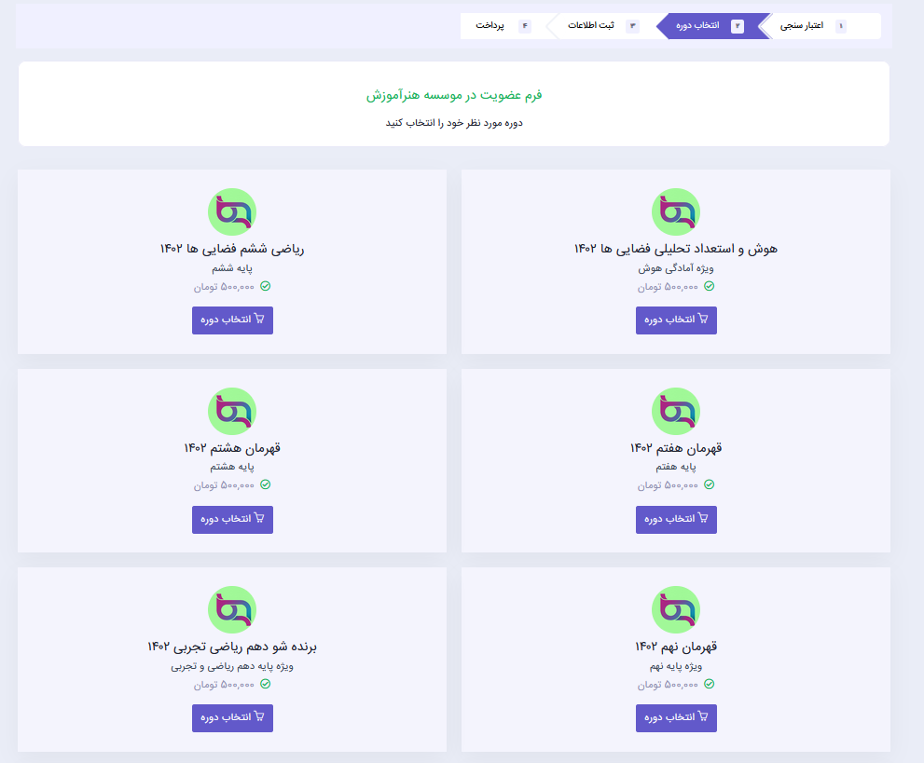Open the active step انتخاب دوره

pyautogui.click(x=711, y=26)
